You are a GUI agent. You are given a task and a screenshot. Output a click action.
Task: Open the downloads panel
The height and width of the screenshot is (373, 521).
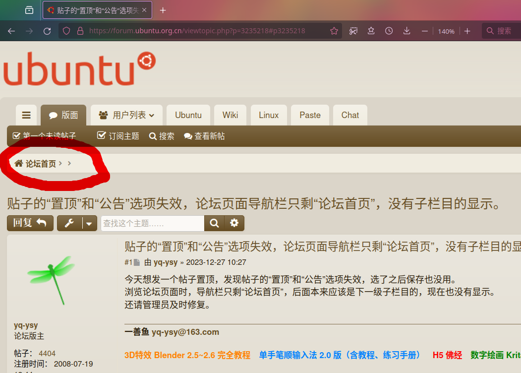point(406,31)
